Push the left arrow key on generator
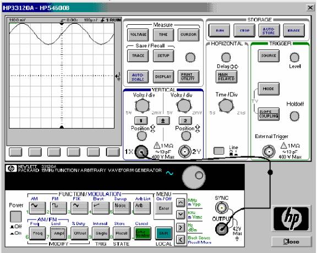This screenshot has height=253, width=317. point(181,240)
